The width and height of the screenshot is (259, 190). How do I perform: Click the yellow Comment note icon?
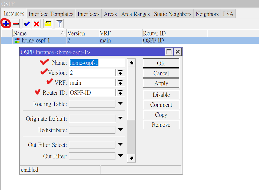48,24
